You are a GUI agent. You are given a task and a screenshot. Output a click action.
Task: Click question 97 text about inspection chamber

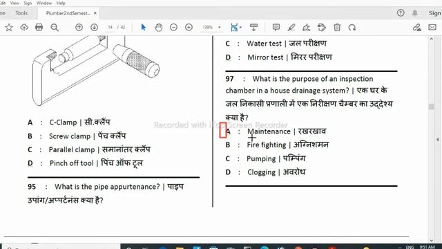coord(309,98)
